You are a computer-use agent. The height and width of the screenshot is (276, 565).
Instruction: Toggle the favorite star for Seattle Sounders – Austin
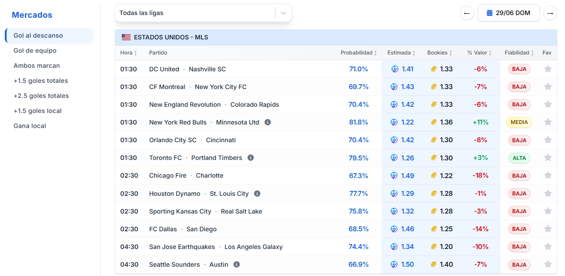[x=548, y=264]
